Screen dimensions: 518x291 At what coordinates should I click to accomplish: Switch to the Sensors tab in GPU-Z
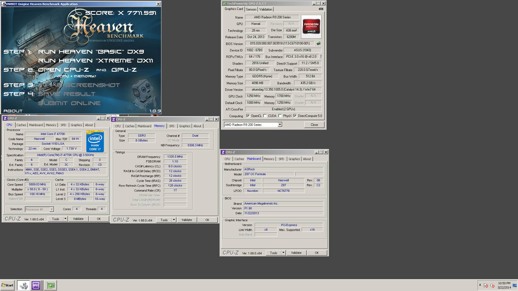click(251, 9)
